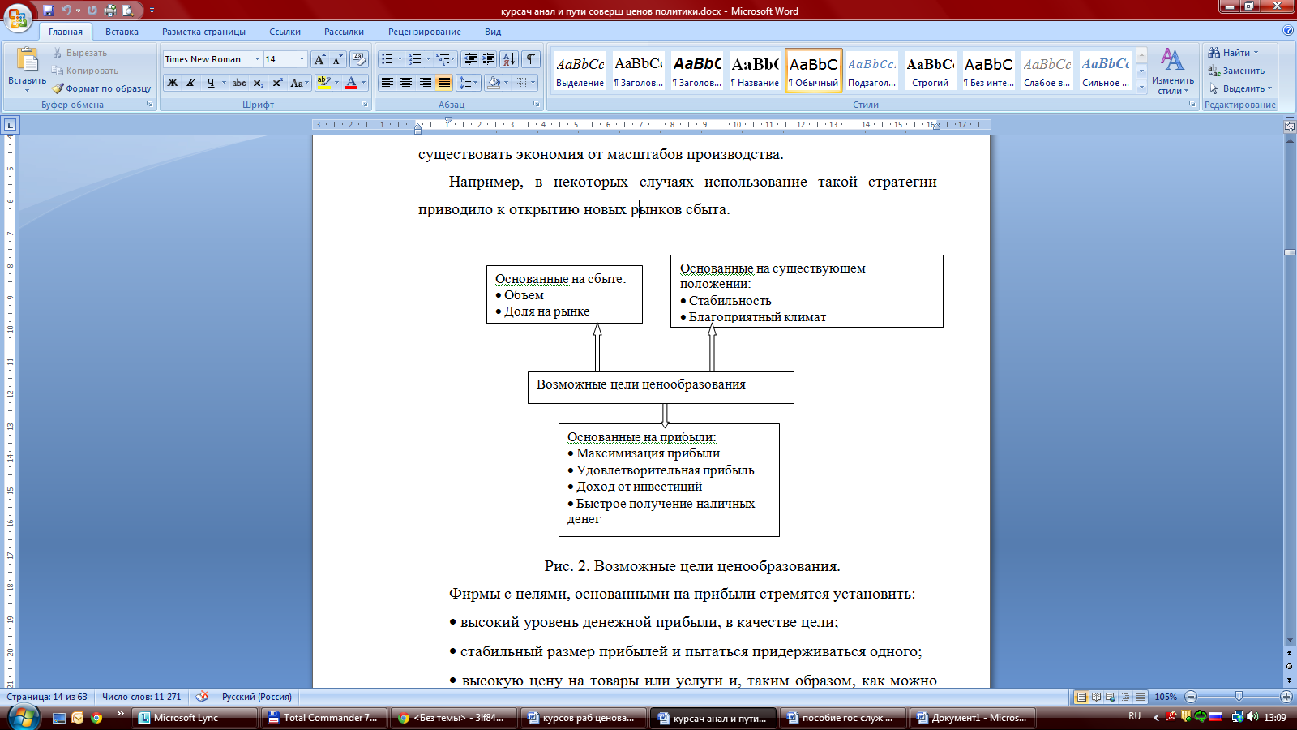
Task: Click the 105% zoom level
Action: [1166, 697]
